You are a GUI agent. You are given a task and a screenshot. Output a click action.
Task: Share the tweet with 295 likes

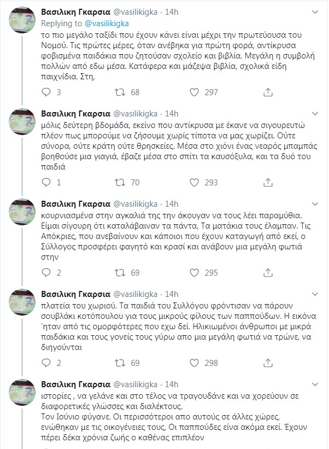coord(268,272)
